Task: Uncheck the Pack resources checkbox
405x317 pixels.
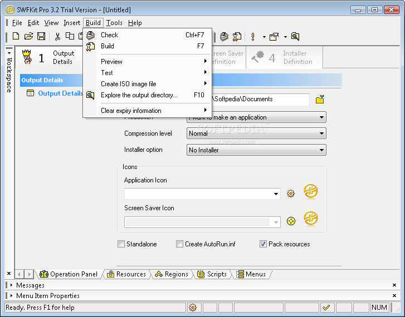Action: (x=263, y=244)
